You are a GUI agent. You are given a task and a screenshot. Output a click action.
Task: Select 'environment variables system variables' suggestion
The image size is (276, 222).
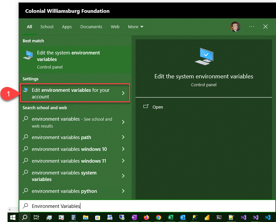[x=64, y=176]
